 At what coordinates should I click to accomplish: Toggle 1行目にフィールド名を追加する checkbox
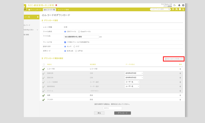point(65,42)
